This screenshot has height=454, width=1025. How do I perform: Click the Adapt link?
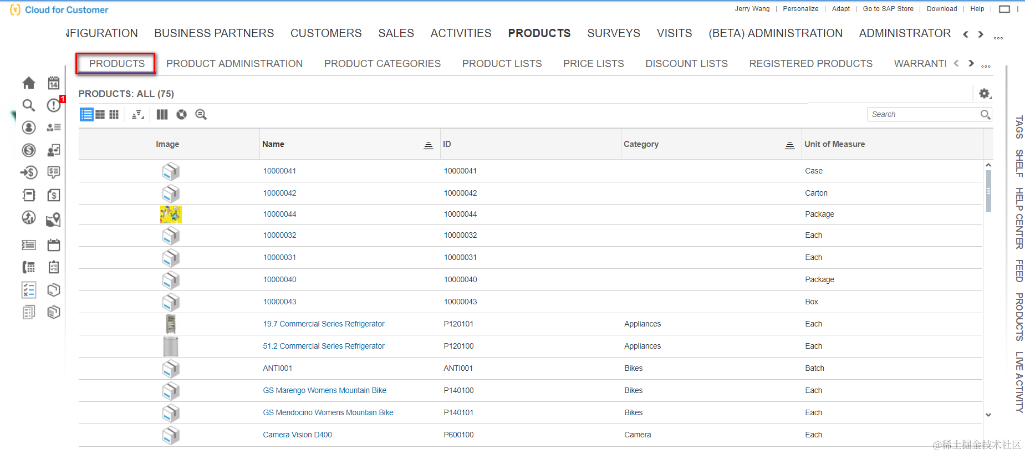tap(841, 9)
